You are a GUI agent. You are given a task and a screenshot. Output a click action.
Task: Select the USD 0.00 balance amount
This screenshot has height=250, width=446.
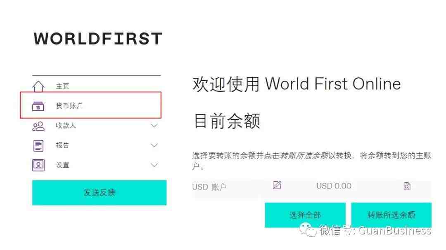334,186
